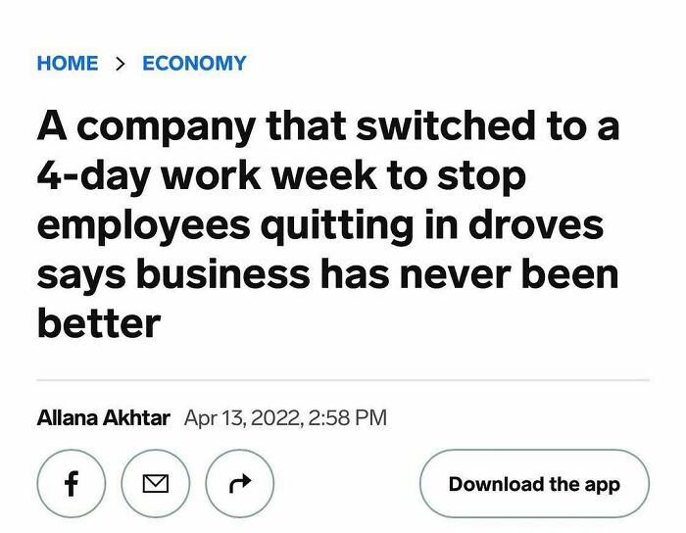Image resolution: width=686 pixels, height=533 pixels.
Task: Click the surname "Akhtar" in the byline
Action: (x=136, y=417)
